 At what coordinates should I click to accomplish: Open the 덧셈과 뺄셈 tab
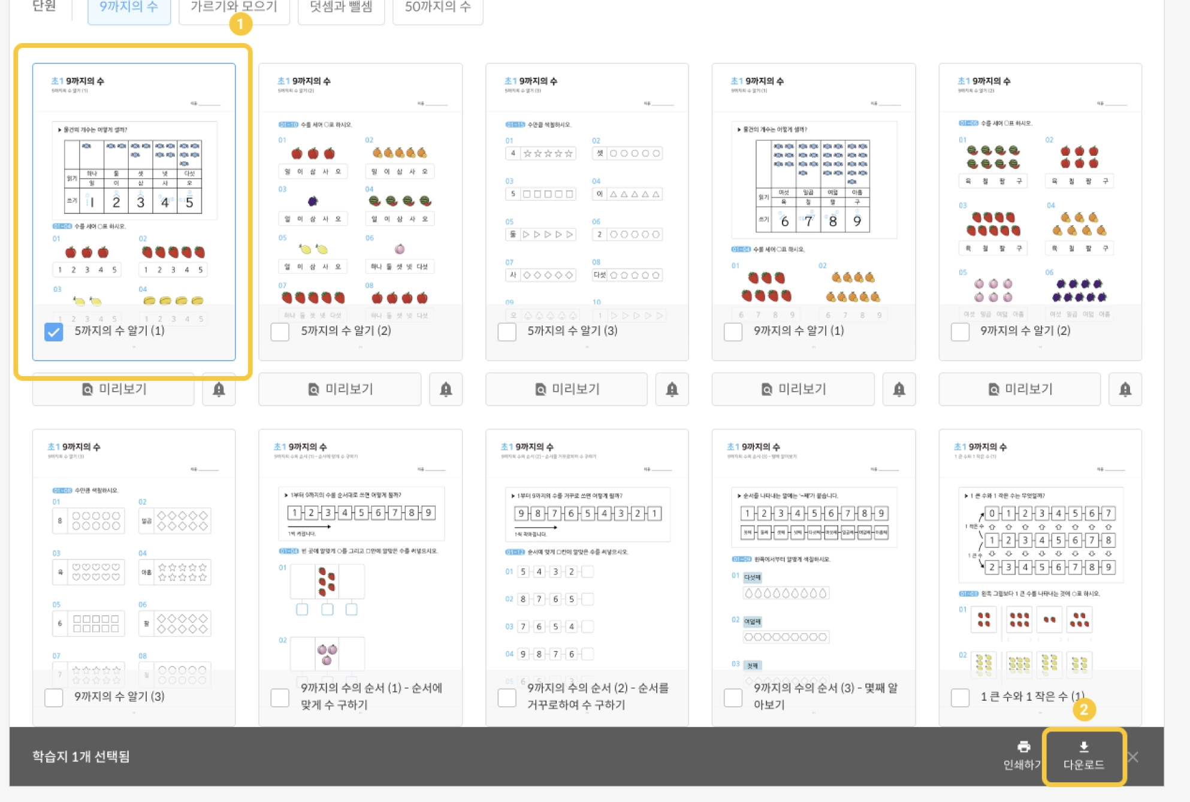pyautogui.click(x=341, y=7)
